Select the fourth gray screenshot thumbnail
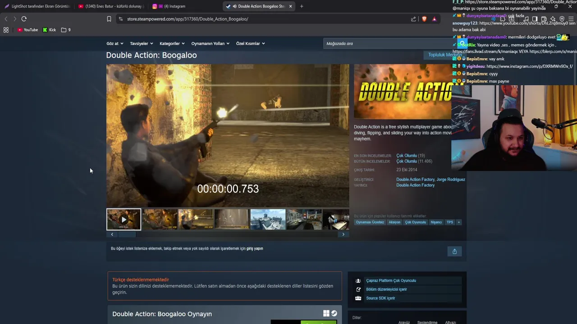 pos(232,220)
